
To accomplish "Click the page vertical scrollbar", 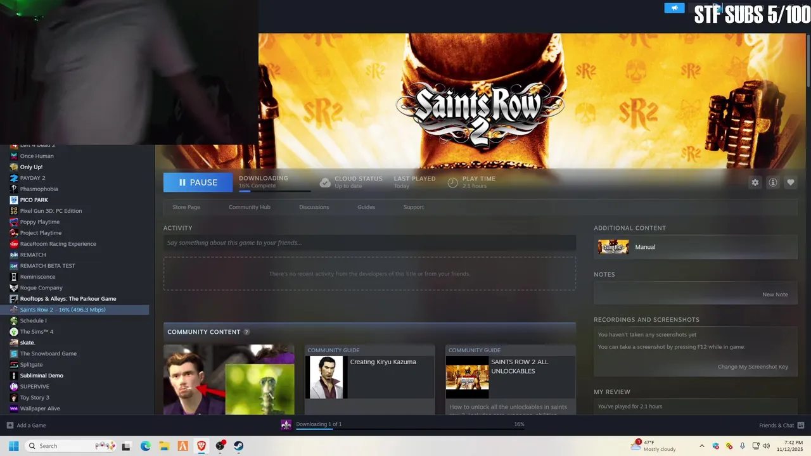I will click(x=808, y=60).
